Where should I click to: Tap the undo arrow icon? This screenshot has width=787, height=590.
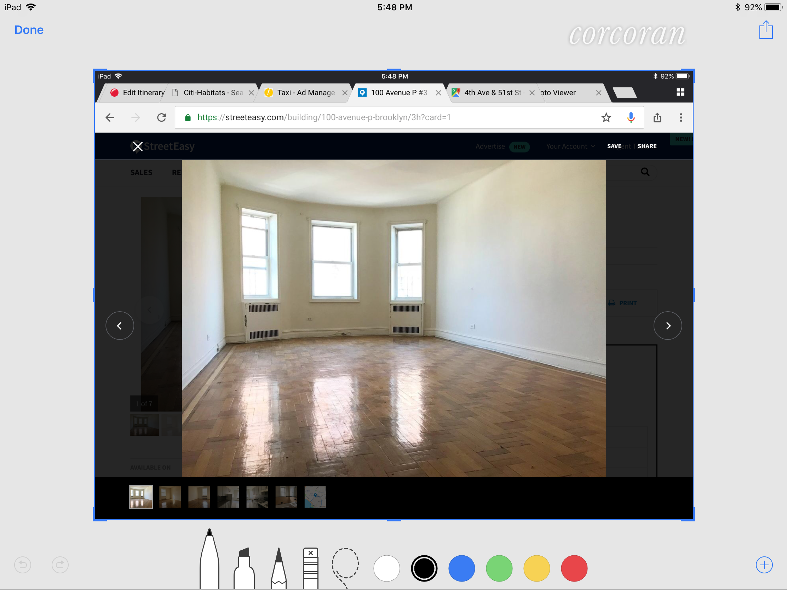23,565
